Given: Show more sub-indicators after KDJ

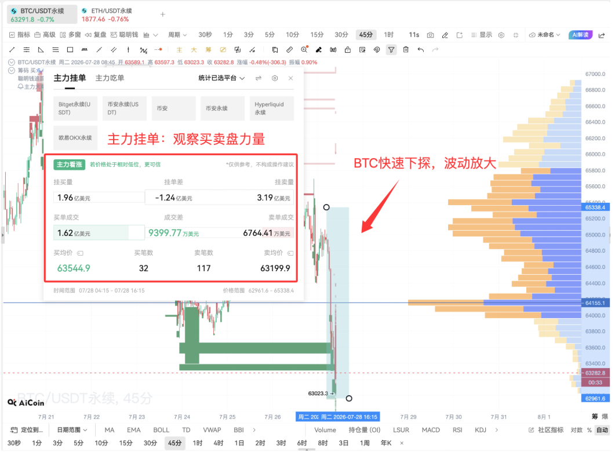Looking at the screenshot, I should (497, 430).
